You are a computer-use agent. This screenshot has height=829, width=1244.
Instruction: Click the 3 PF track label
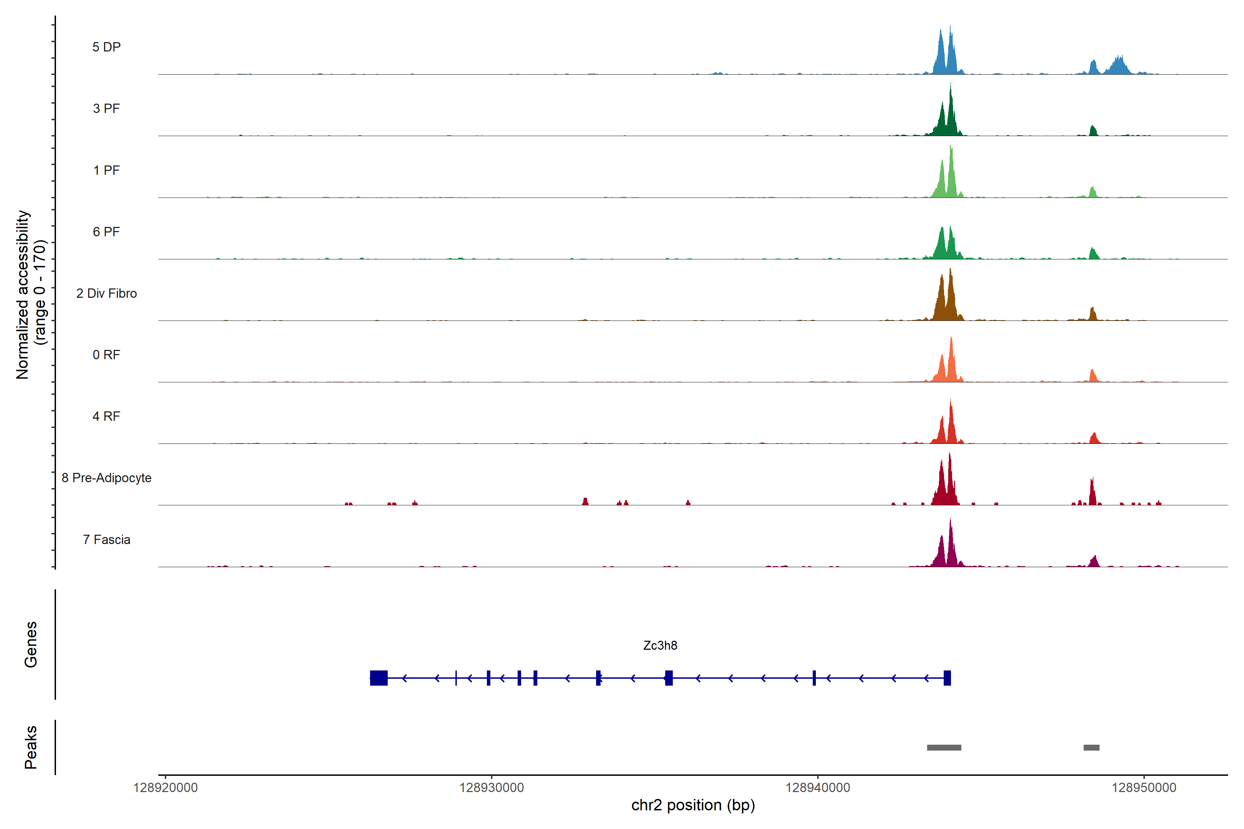click(x=106, y=108)
